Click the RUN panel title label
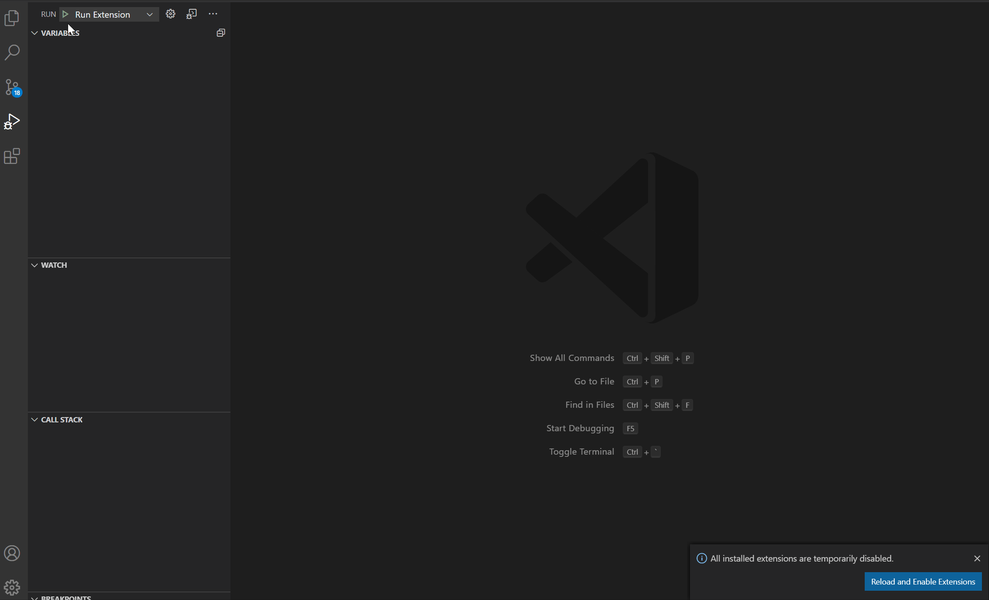989x600 pixels. tap(48, 14)
